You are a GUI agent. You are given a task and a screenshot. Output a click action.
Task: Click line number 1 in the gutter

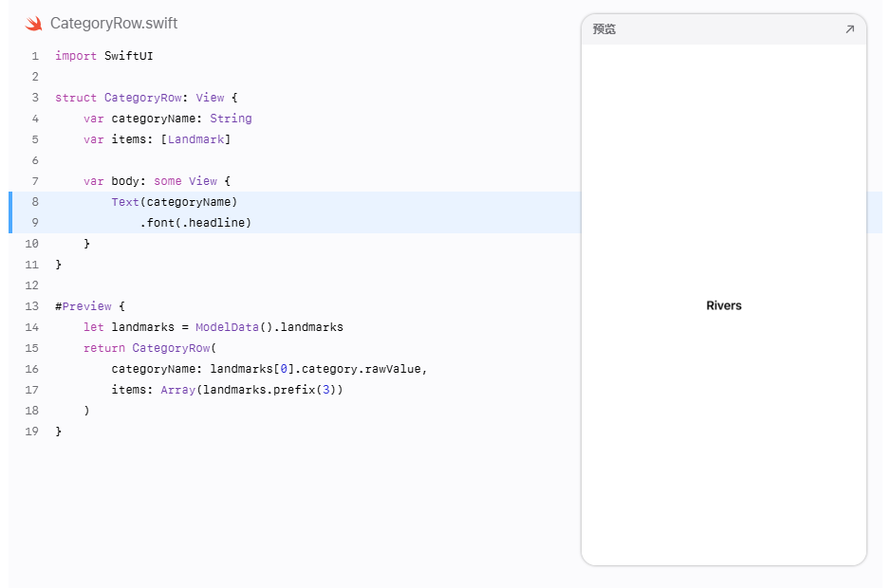pos(35,56)
